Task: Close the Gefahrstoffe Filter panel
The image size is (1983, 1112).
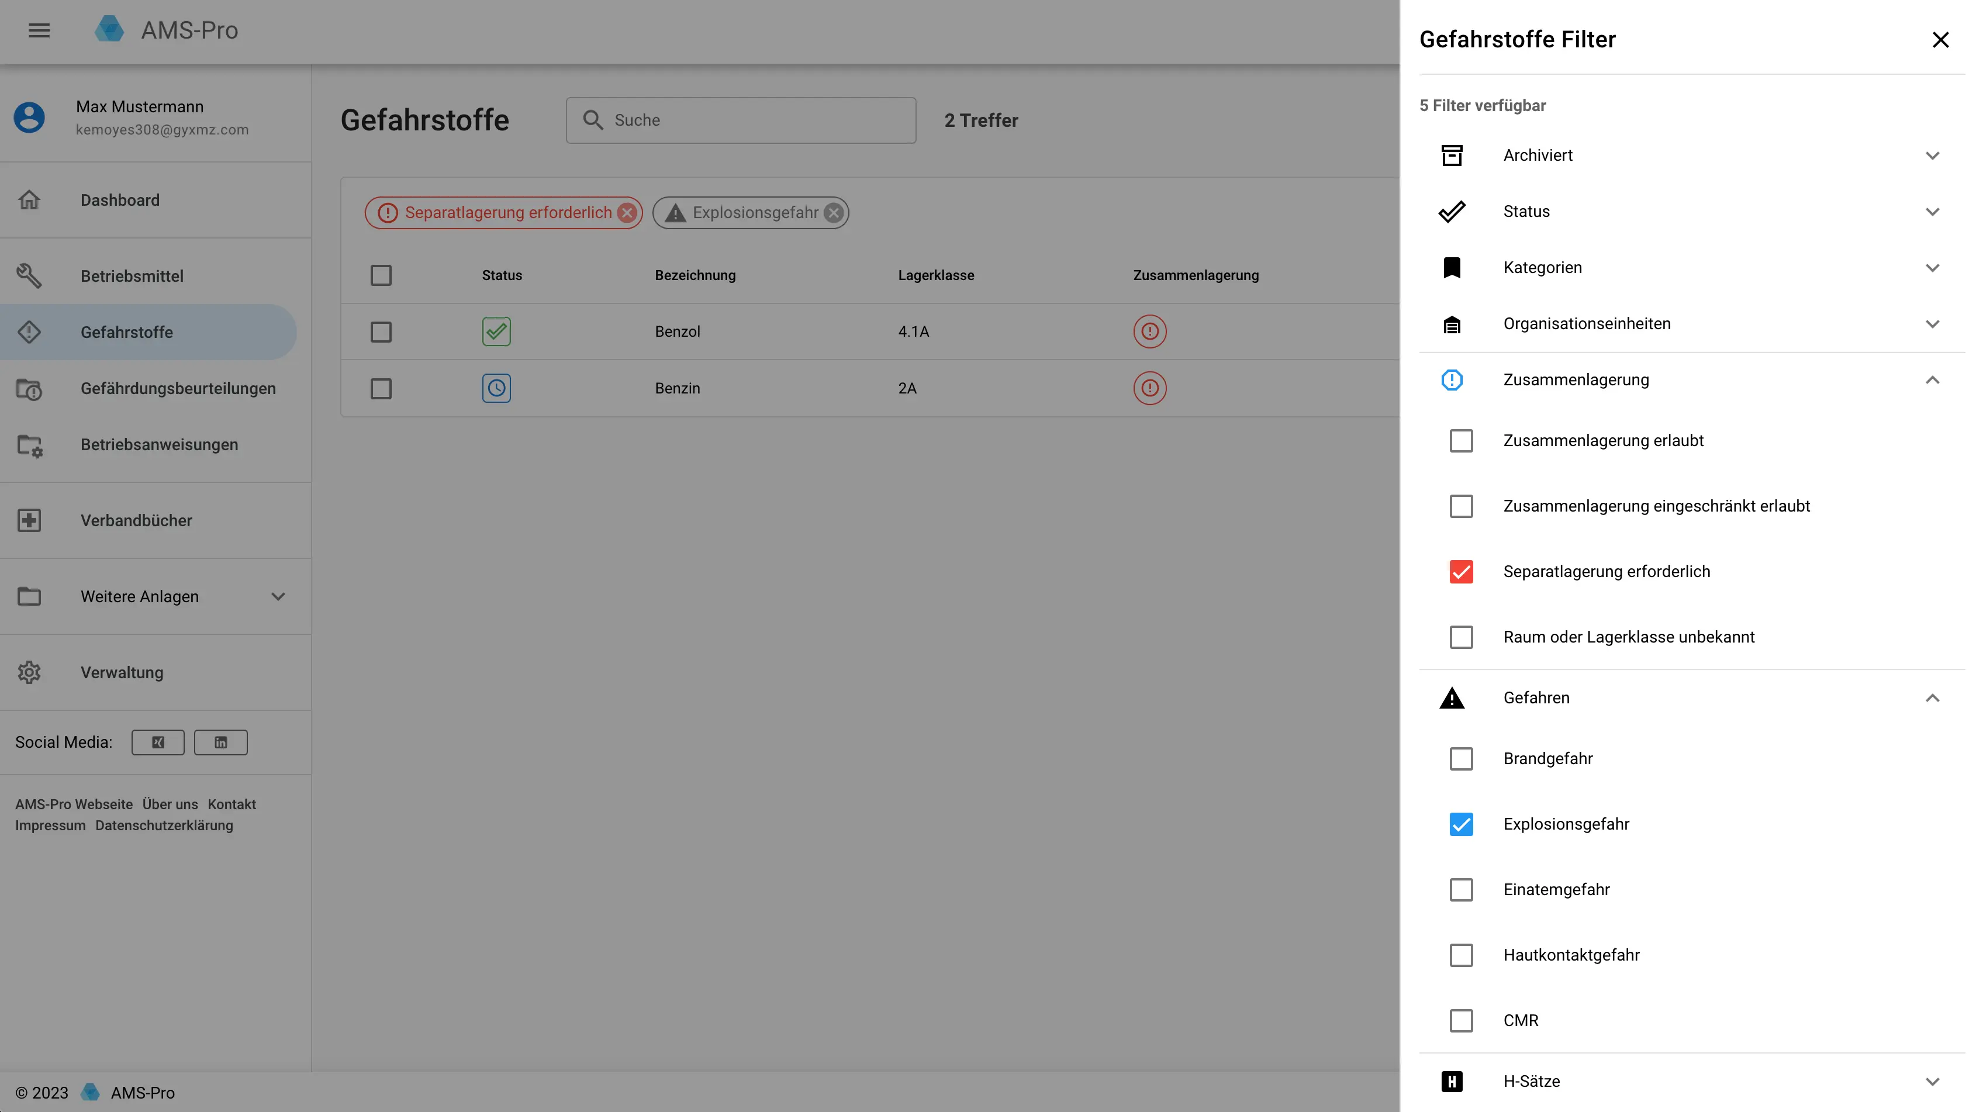Action: tap(1940, 39)
